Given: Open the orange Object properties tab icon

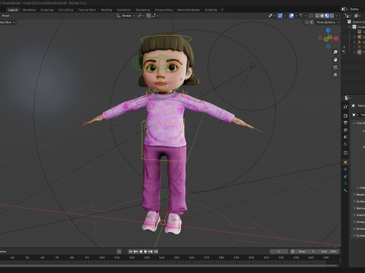Looking at the screenshot, I should point(345,162).
